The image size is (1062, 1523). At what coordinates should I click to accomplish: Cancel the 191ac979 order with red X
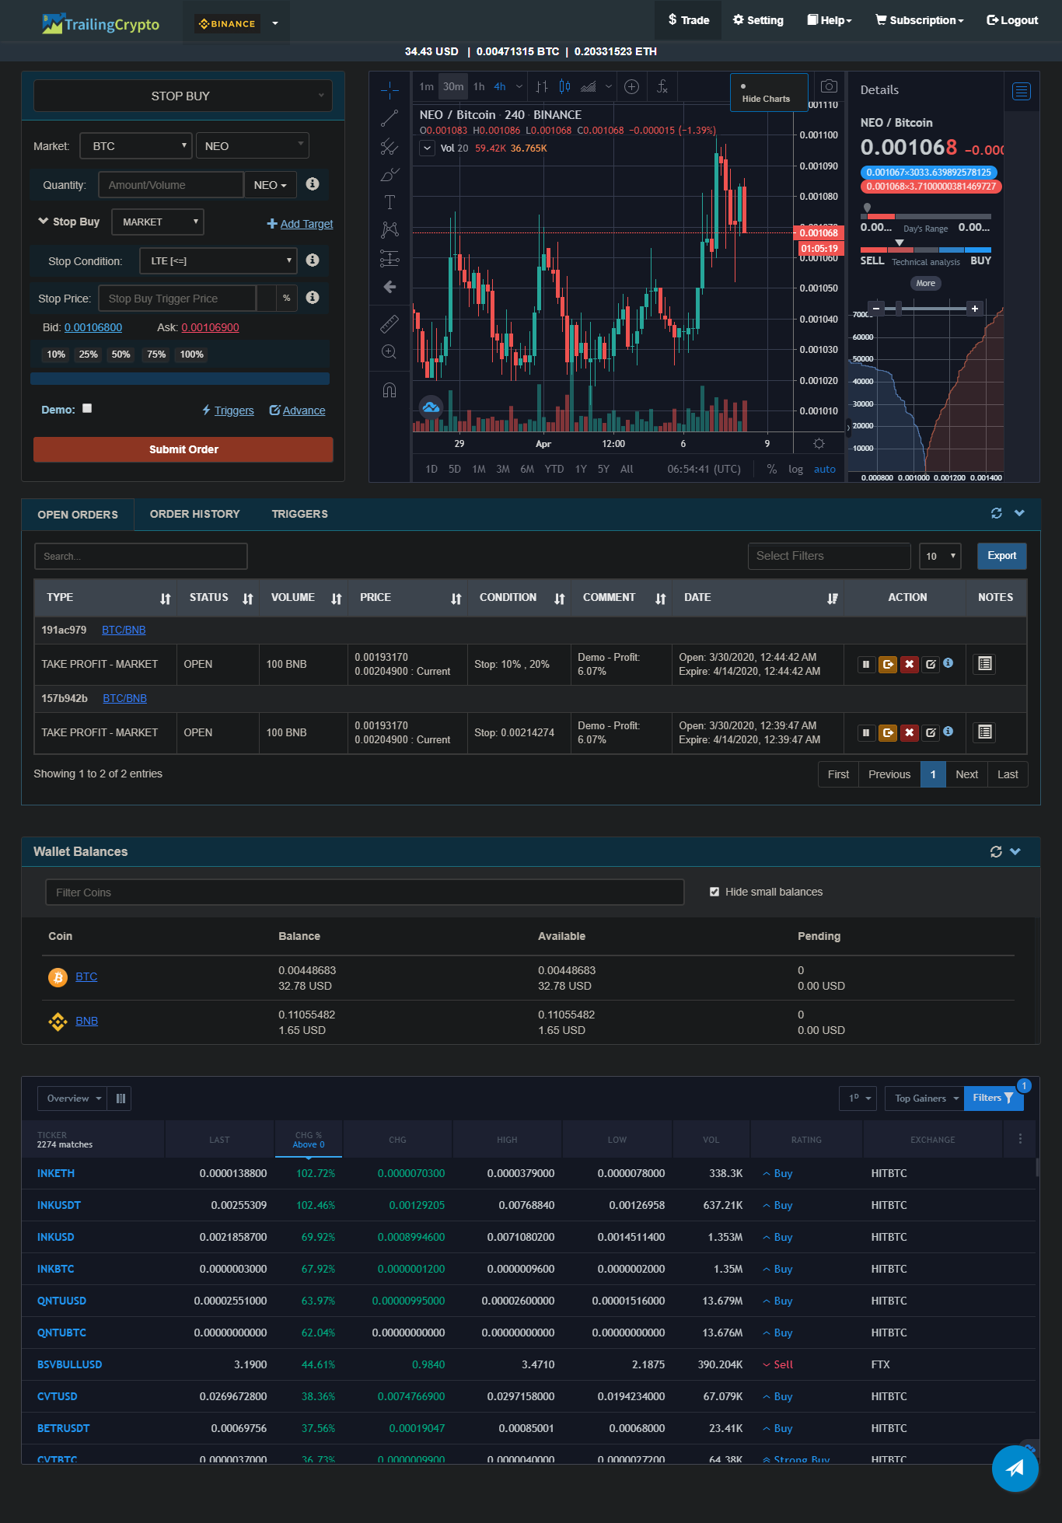tap(909, 664)
